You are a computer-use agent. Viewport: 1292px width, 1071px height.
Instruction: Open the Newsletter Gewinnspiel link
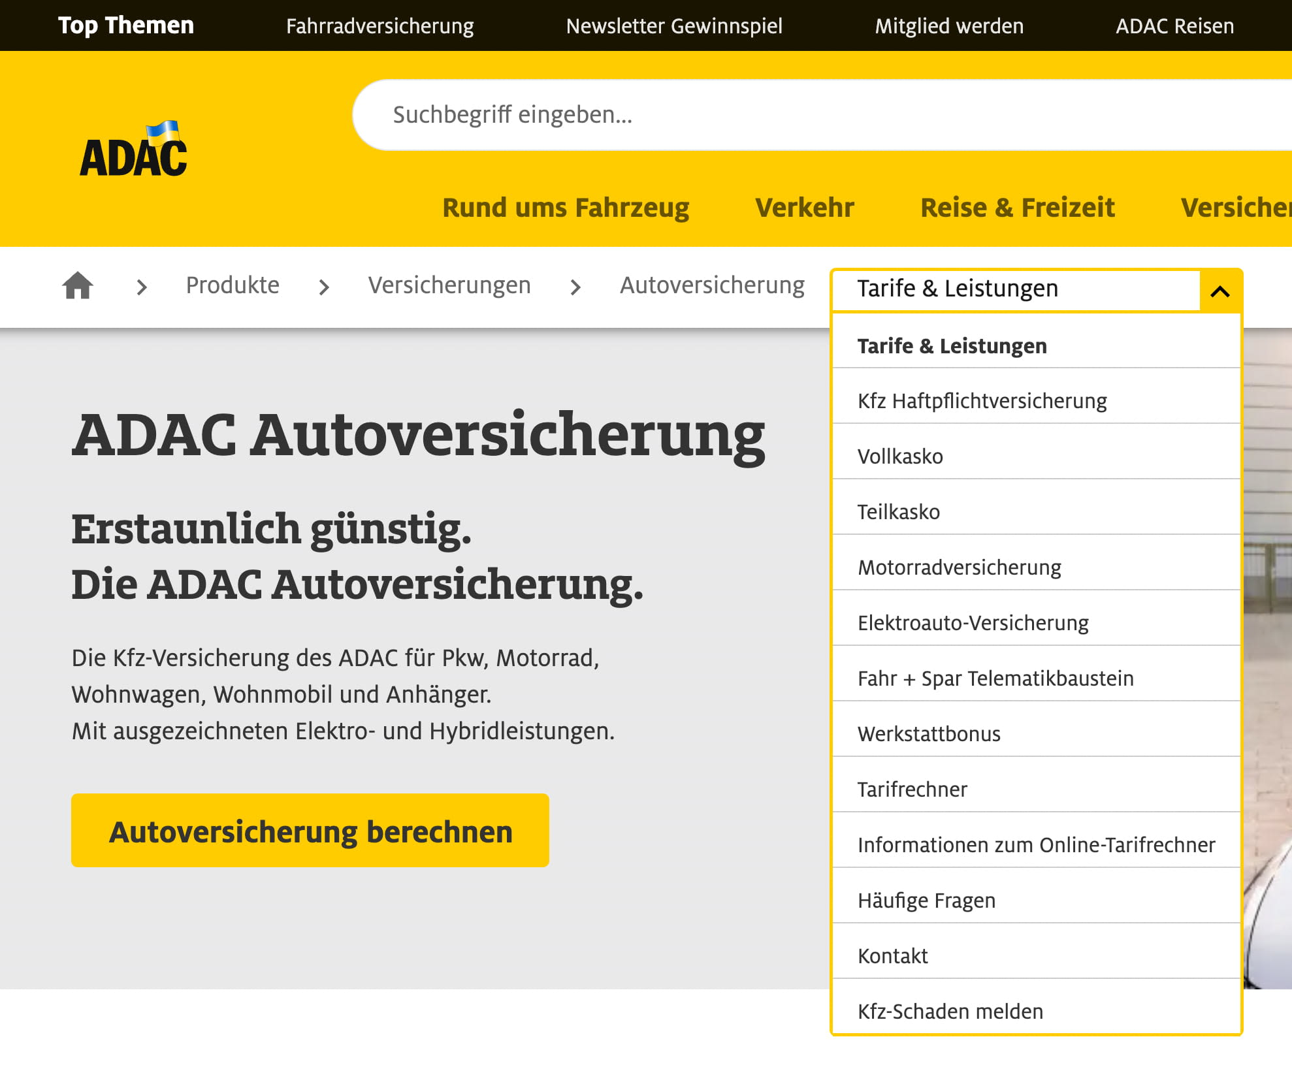[674, 26]
